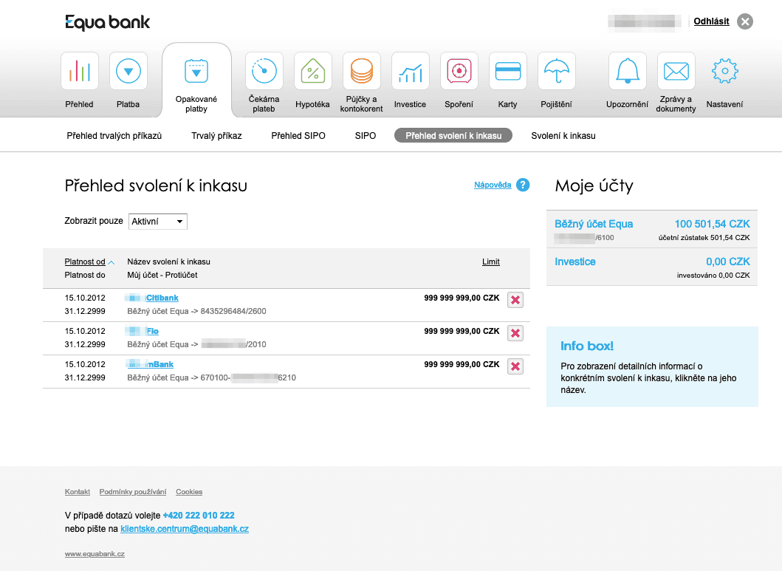Image resolution: width=782 pixels, height=571 pixels.
Task: Click the www.equabank.cz footer link
Action: pos(95,553)
